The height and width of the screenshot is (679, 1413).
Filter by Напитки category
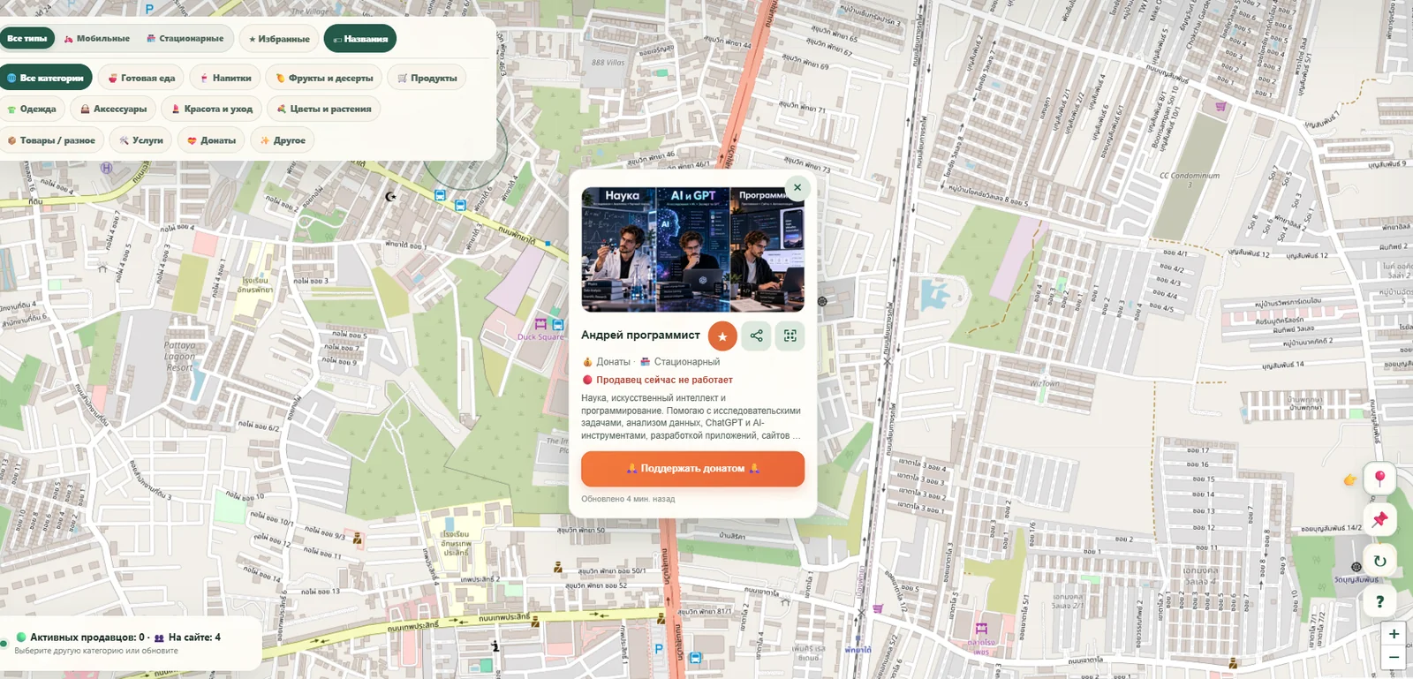click(225, 78)
